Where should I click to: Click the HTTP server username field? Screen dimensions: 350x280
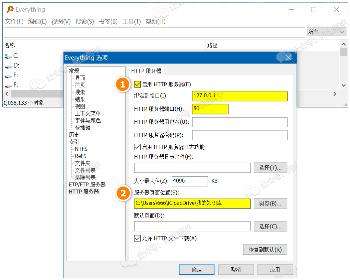point(240,122)
